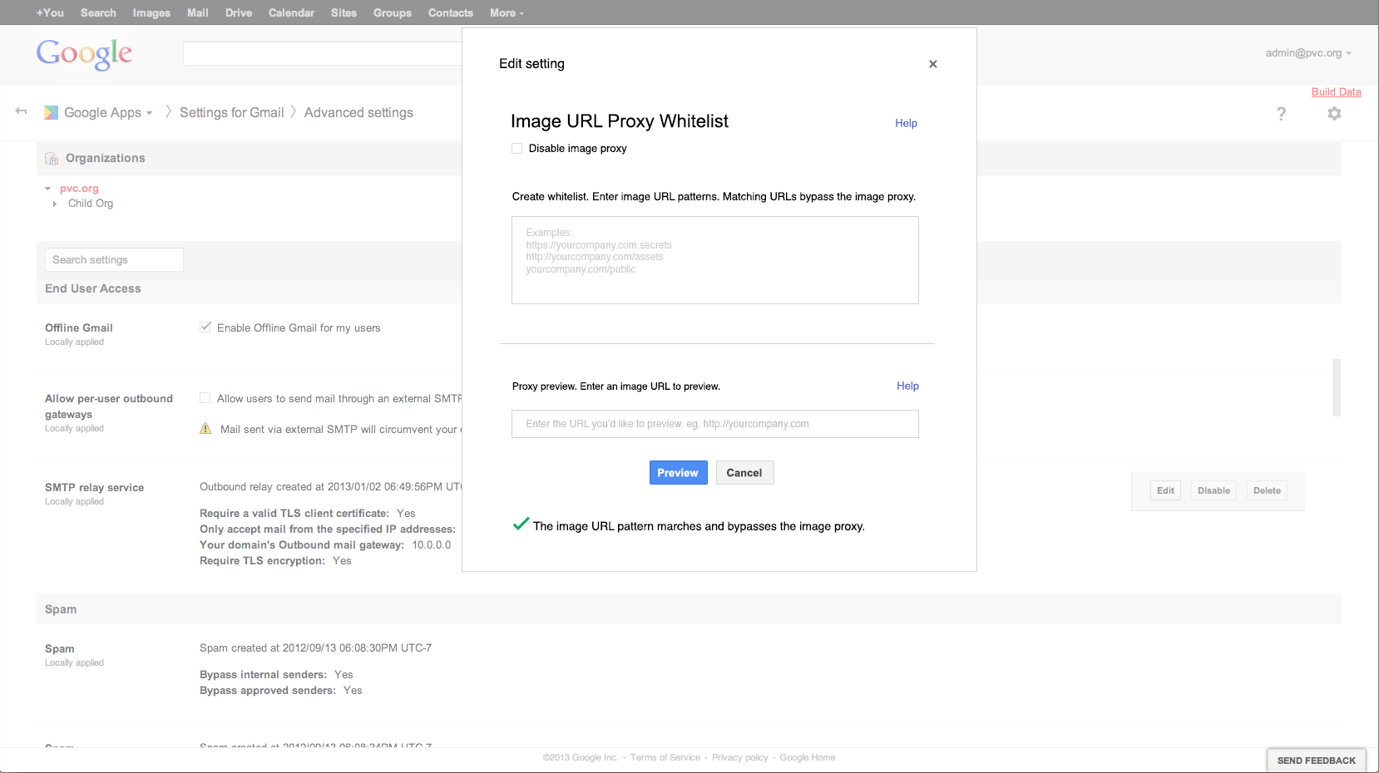Click the whitelist URL patterns text area
Image resolution: width=1379 pixels, height=773 pixels.
point(715,260)
